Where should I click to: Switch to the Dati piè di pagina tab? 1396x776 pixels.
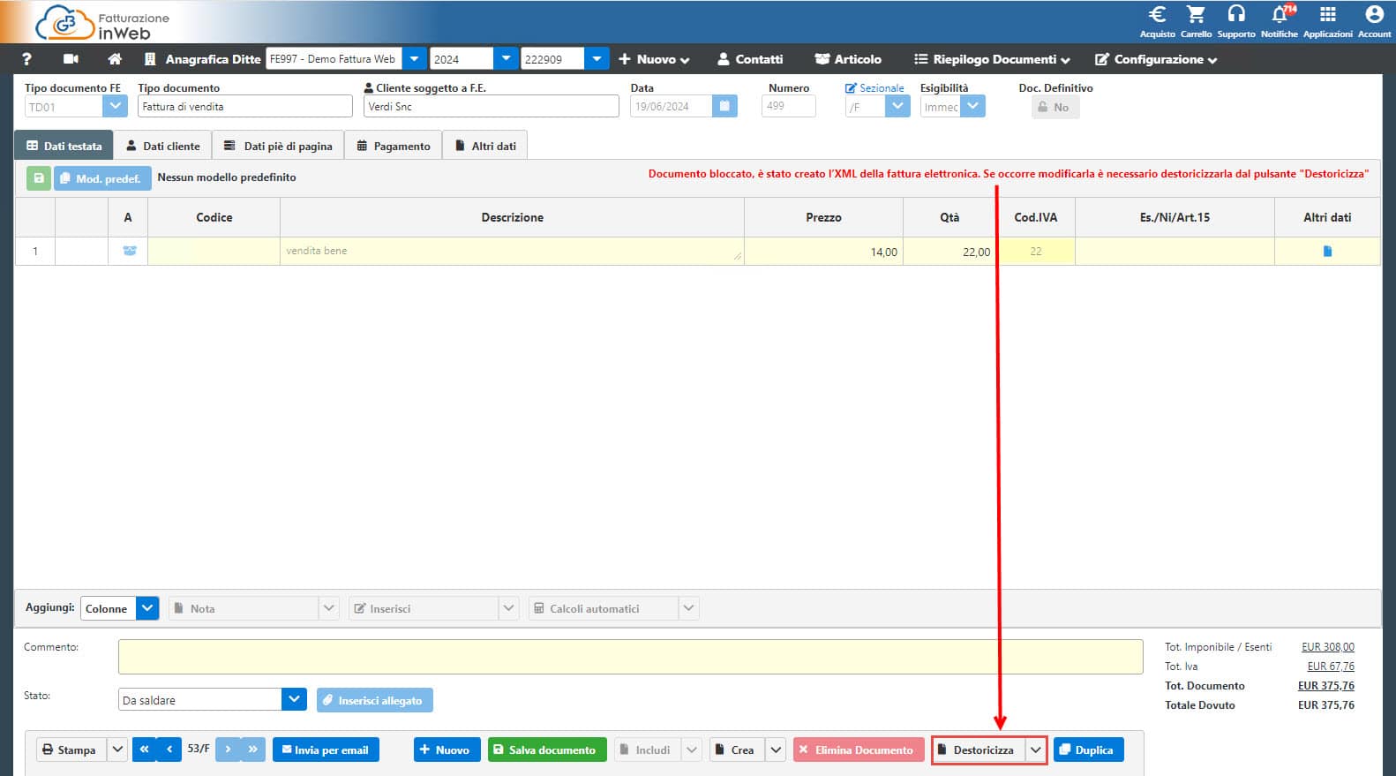click(x=278, y=146)
